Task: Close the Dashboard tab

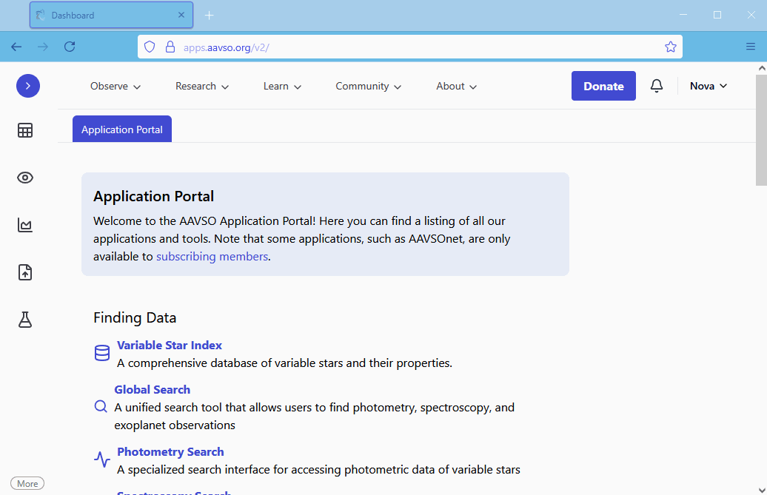Action: click(x=181, y=15)
